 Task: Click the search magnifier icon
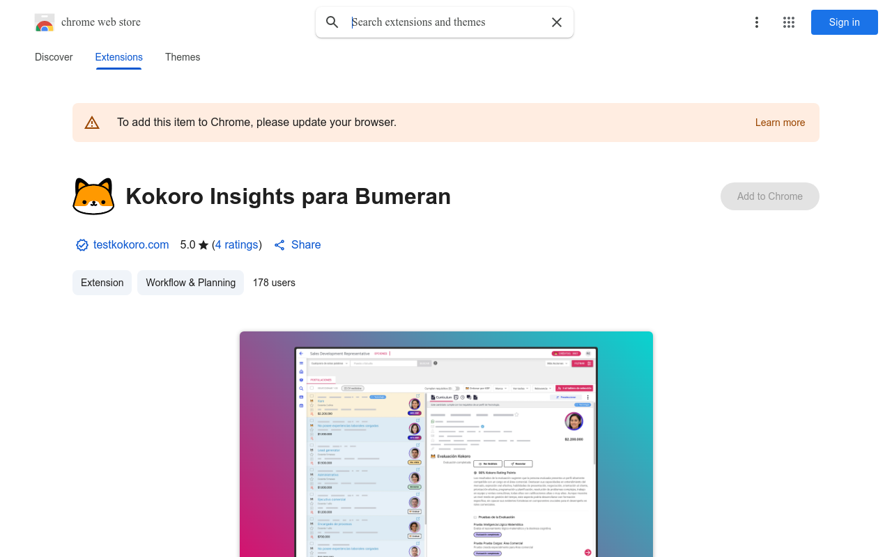[332, 22]
